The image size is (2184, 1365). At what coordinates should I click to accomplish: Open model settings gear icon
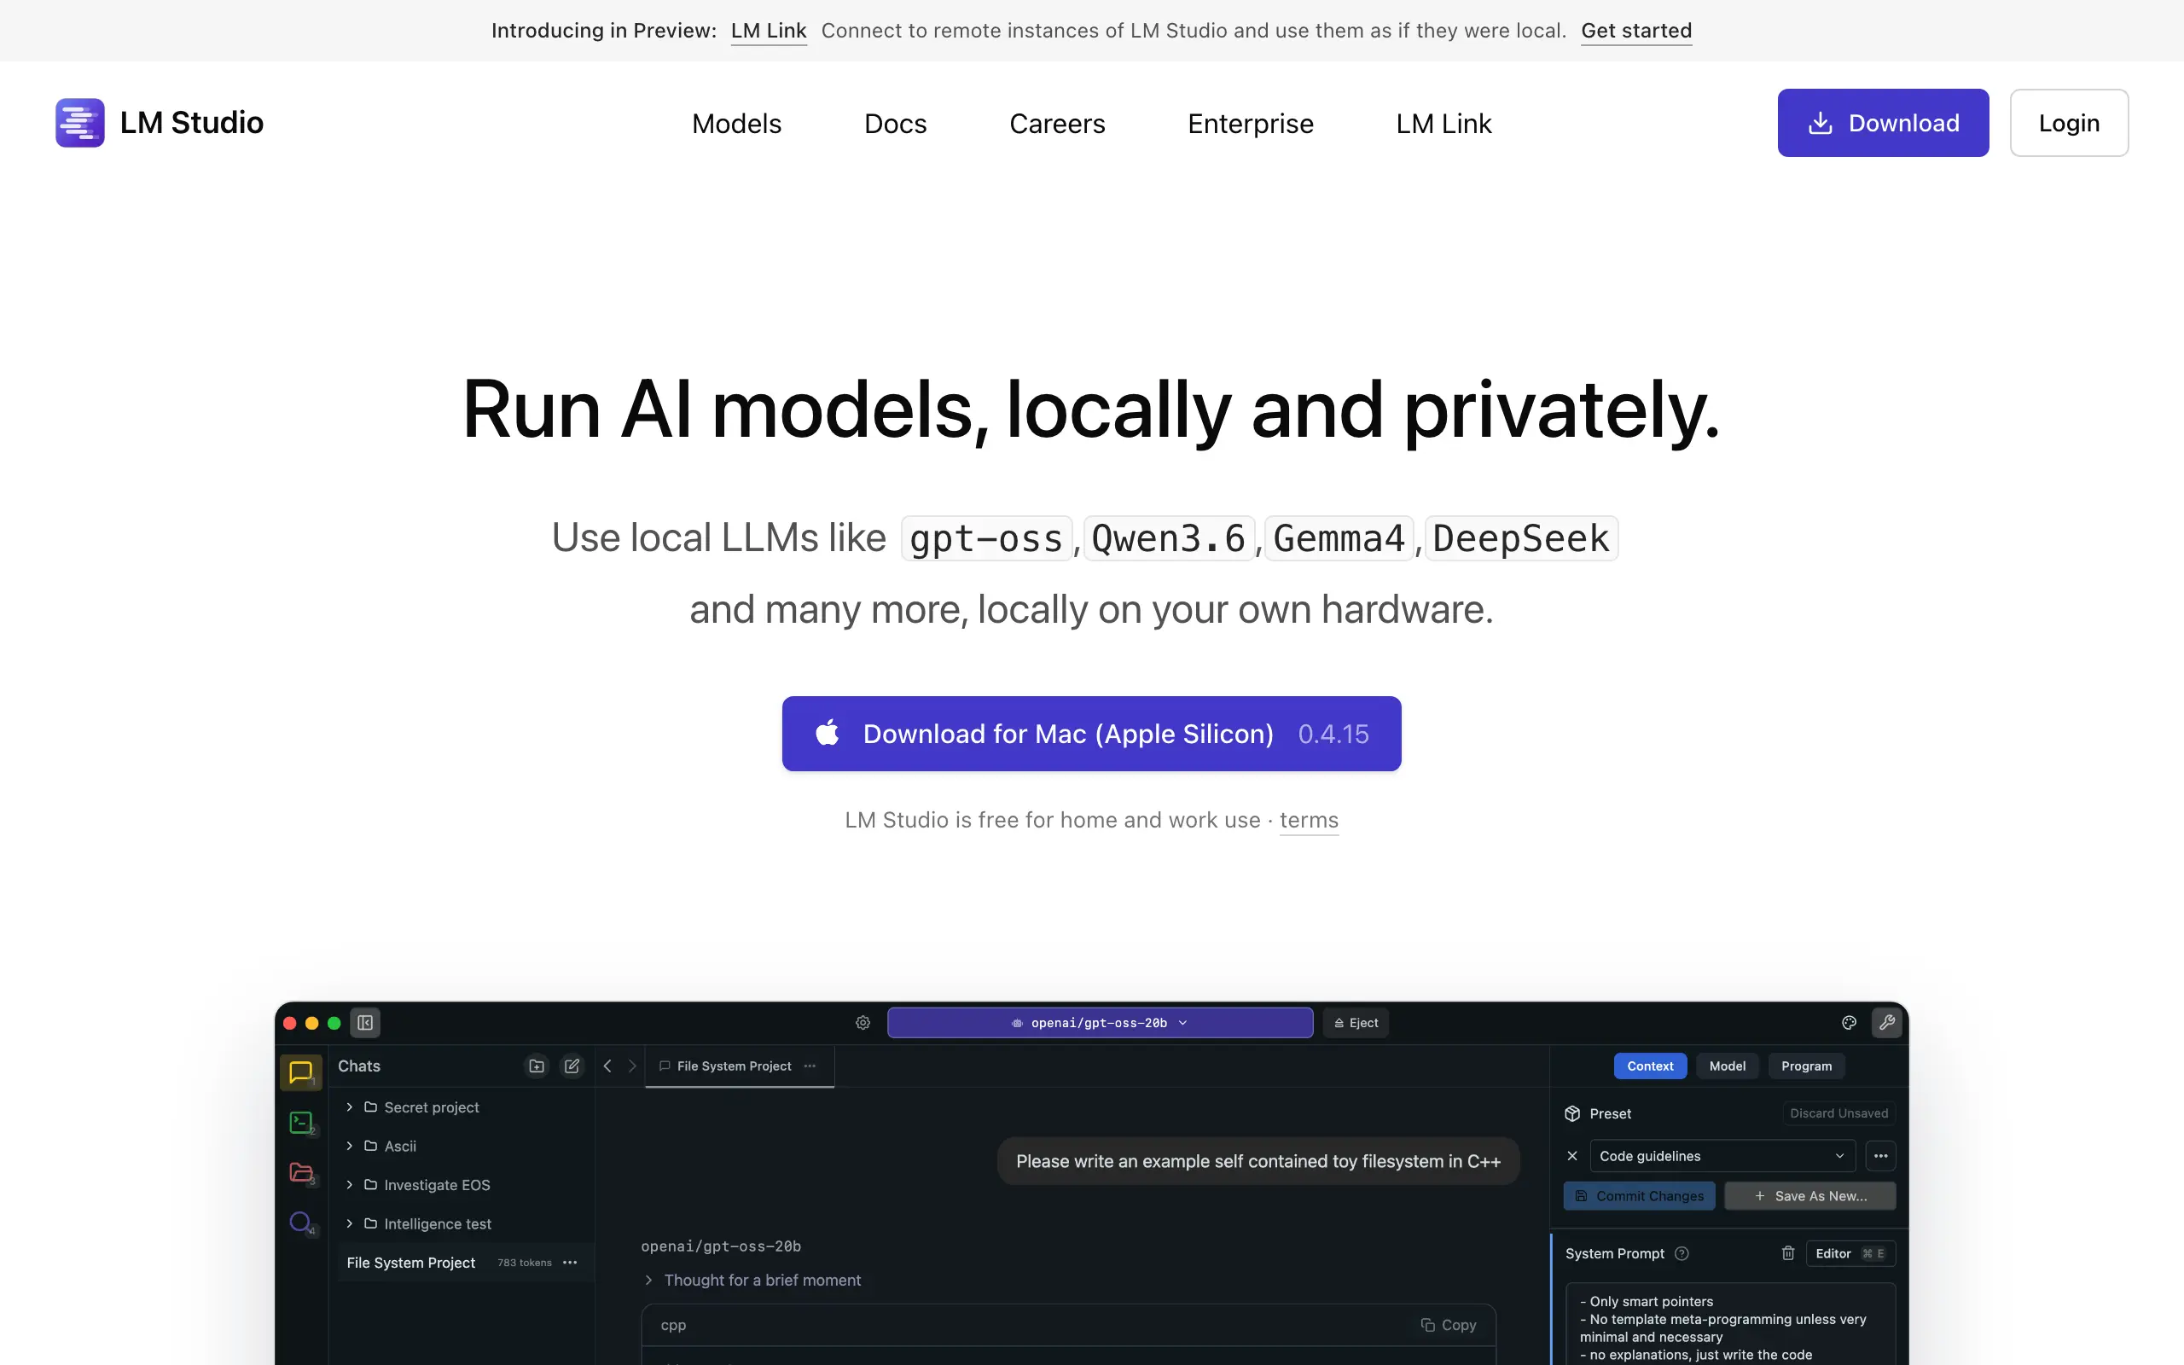[x=863, y=1023]
